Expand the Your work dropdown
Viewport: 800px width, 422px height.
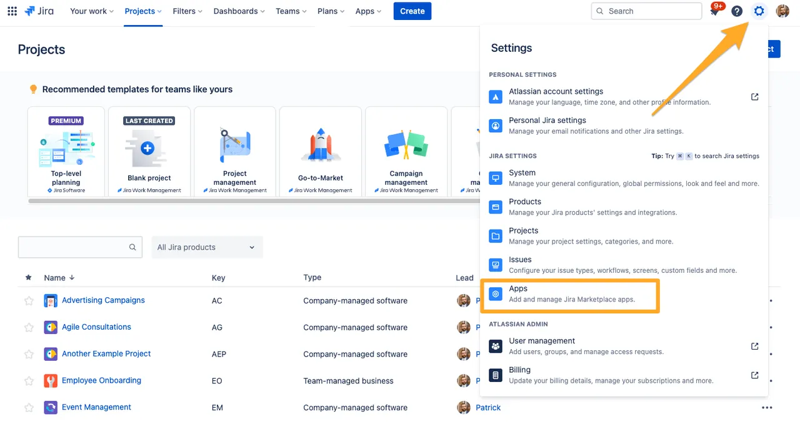(x=92, y=11)
